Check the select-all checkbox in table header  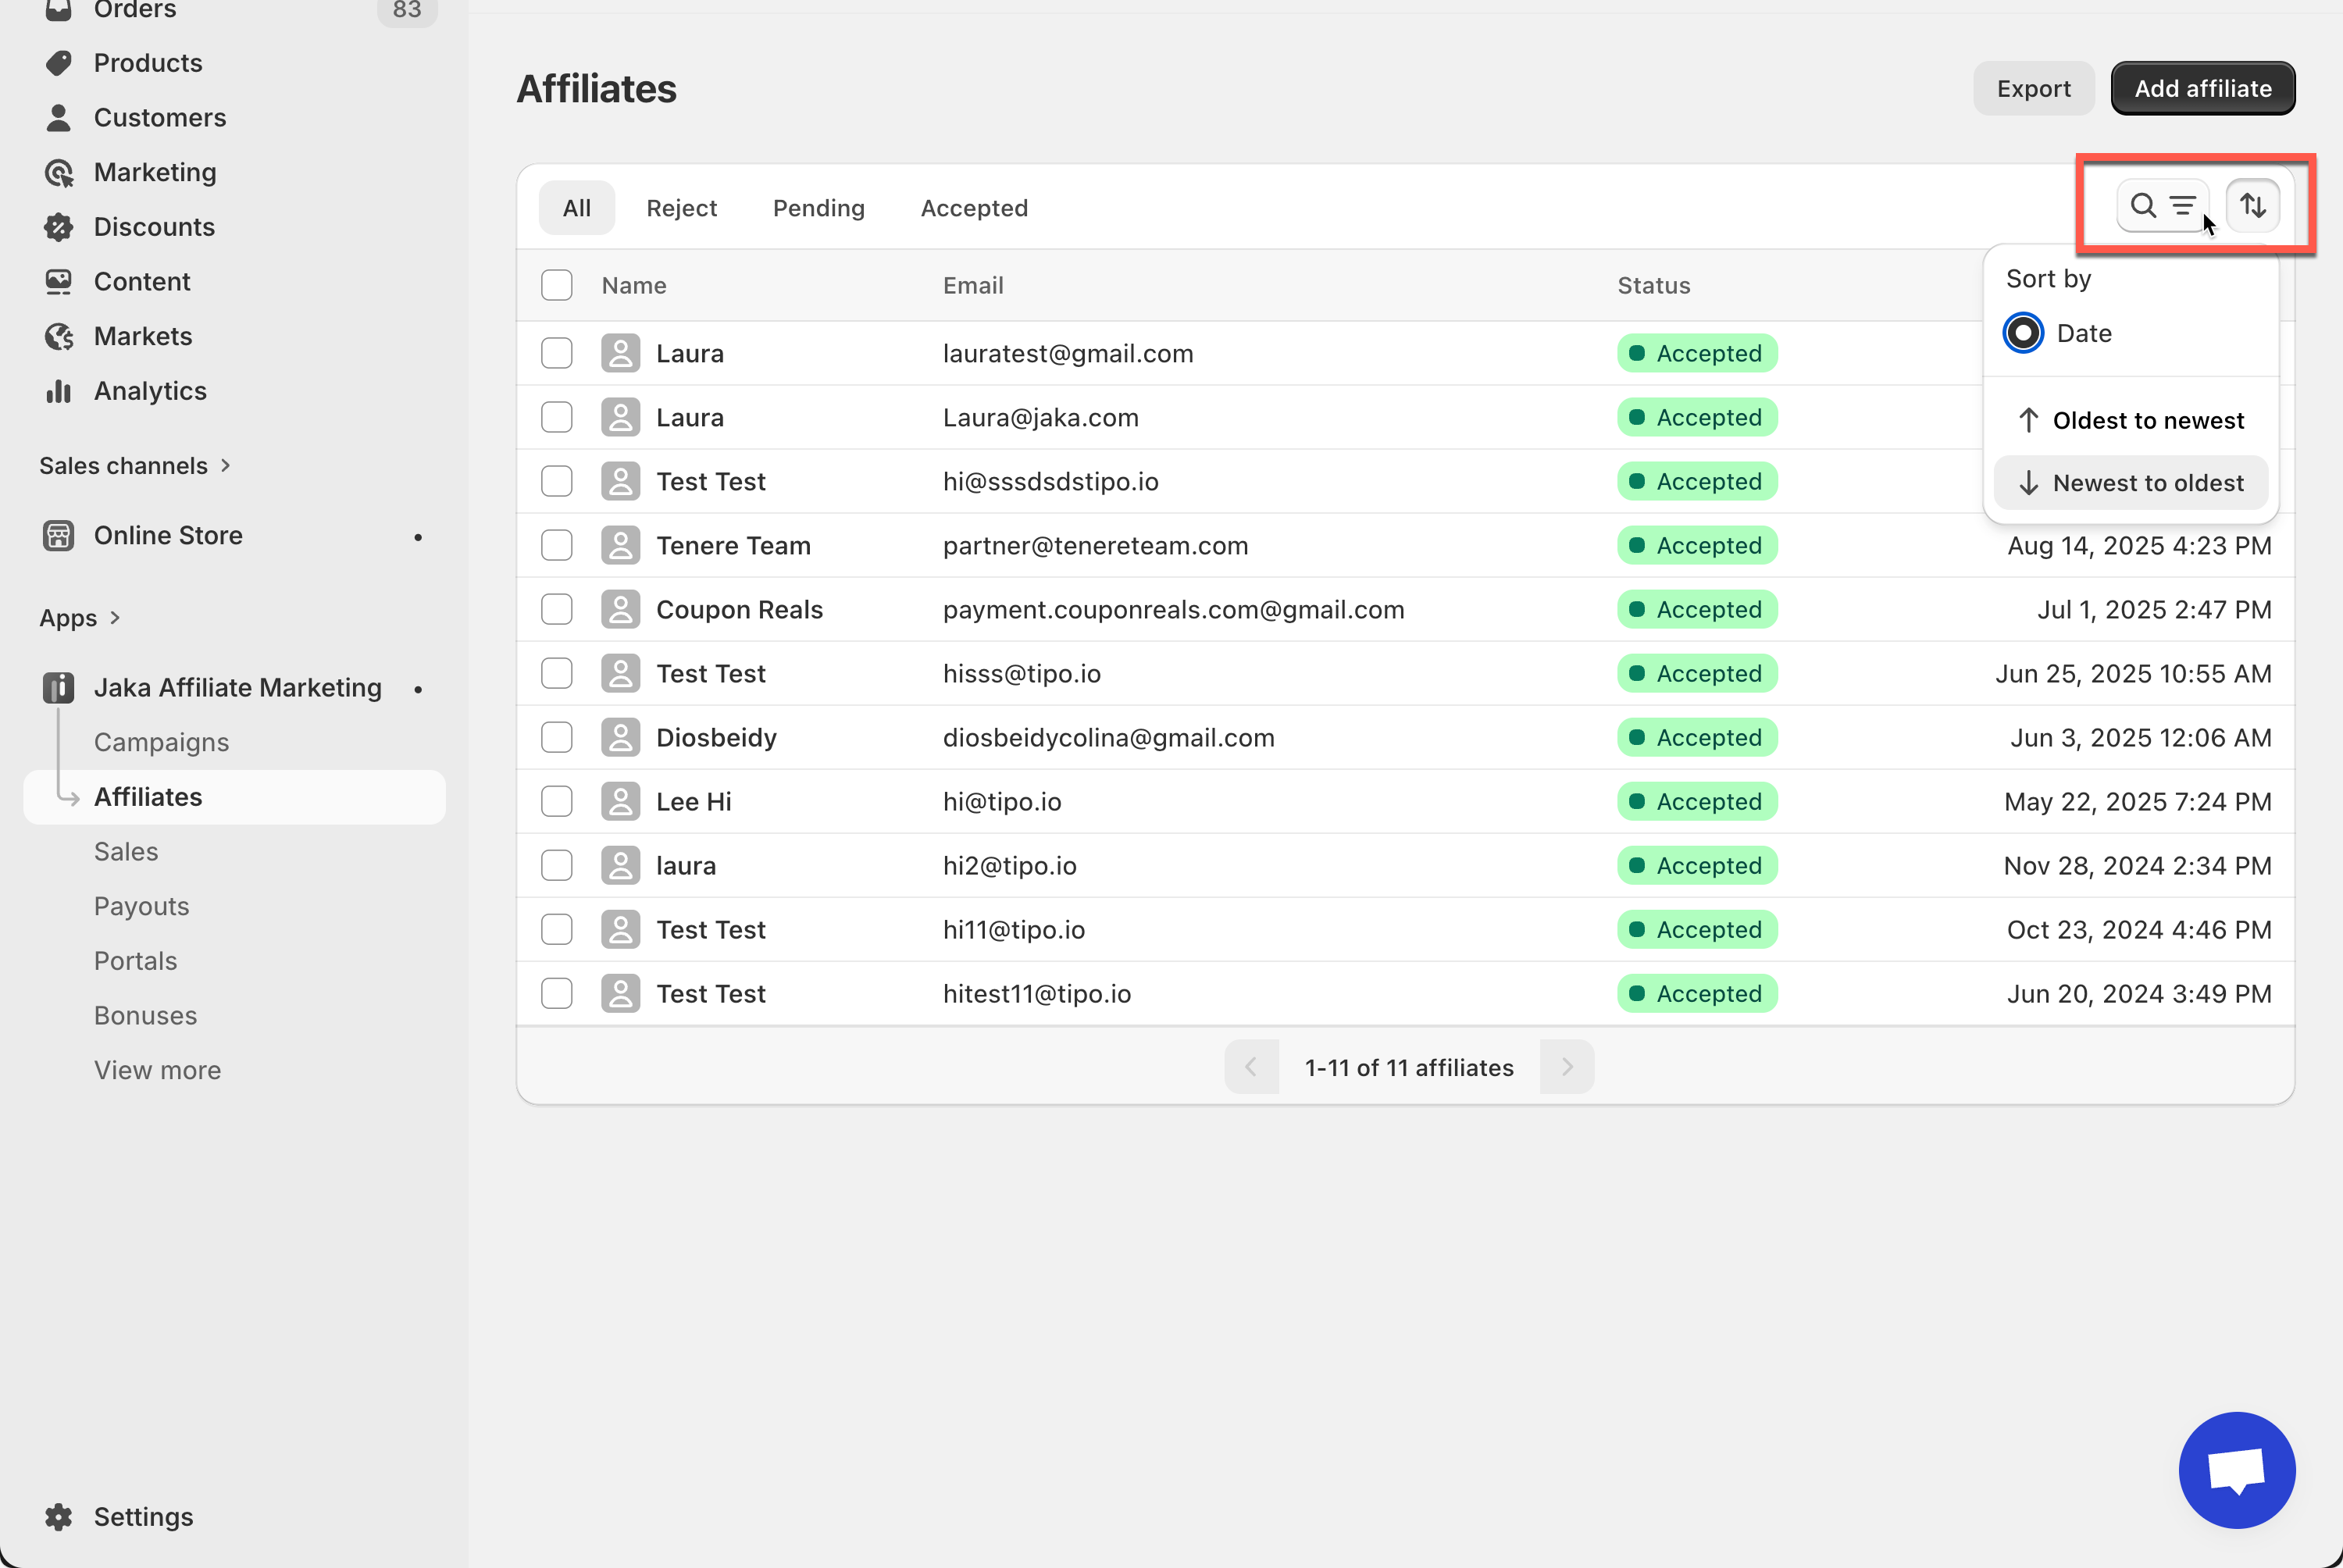click(x=556, y=286)
